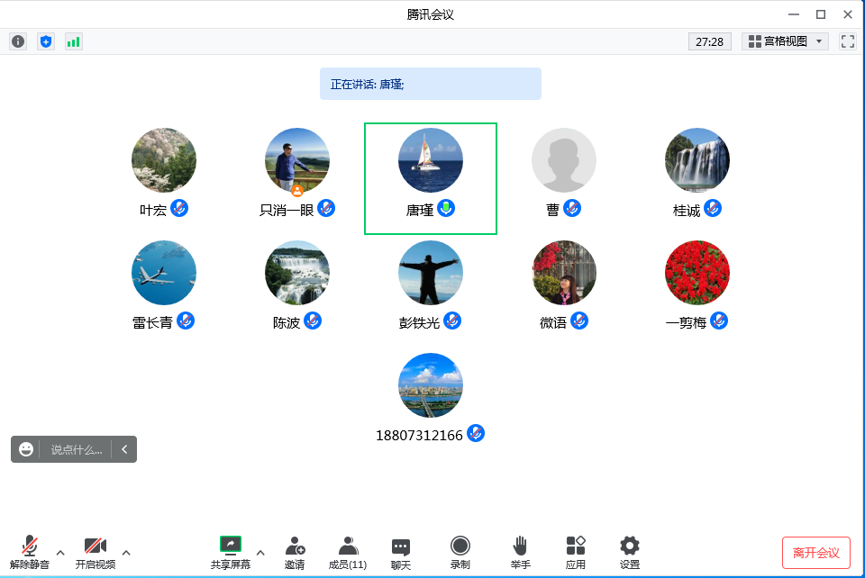Click 桂诚's muted mic icon
Screen dimensions: 865x578
tap(713, 208)
